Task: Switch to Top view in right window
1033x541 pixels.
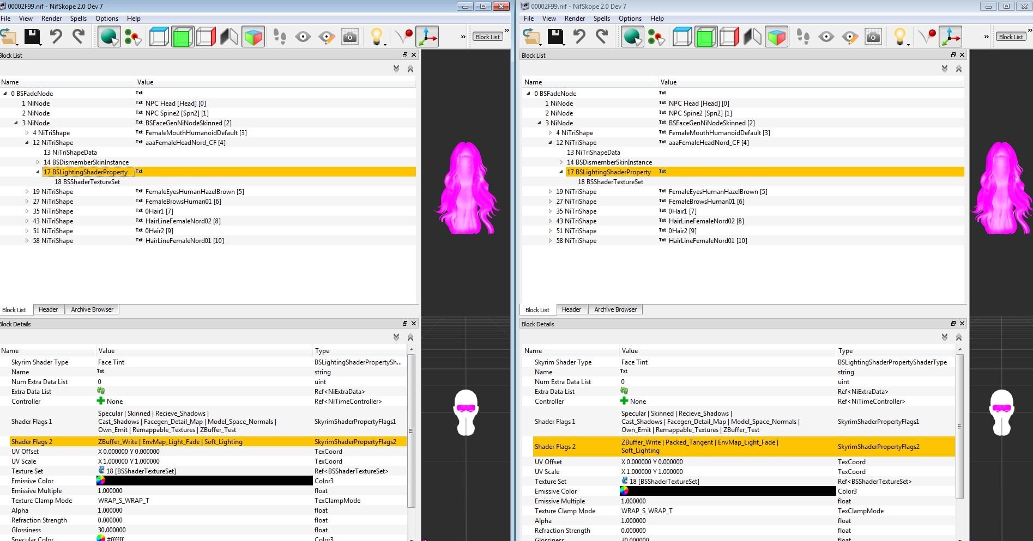Action: click(682, 37)
